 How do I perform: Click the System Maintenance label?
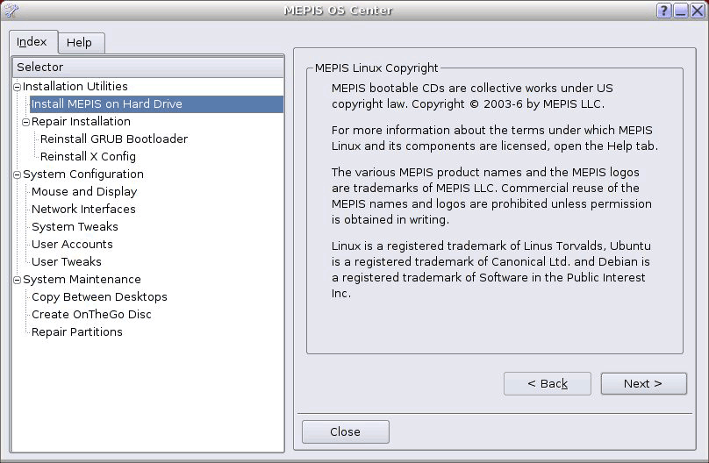click(x=82, y=280)
